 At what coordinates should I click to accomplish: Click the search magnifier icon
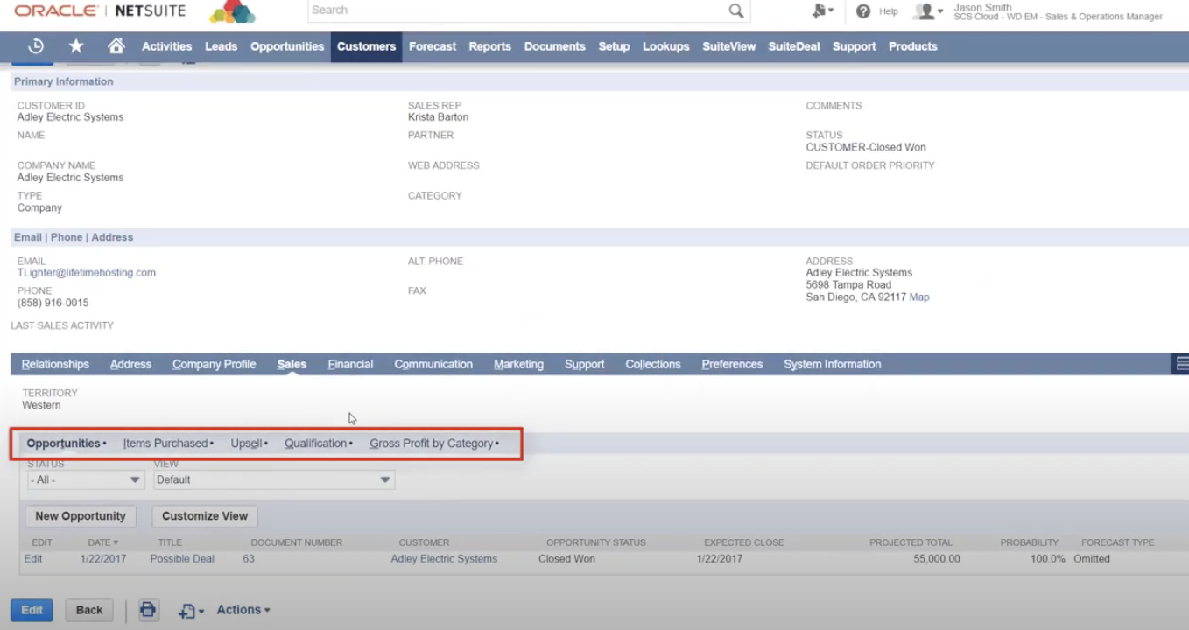[735, 11]
